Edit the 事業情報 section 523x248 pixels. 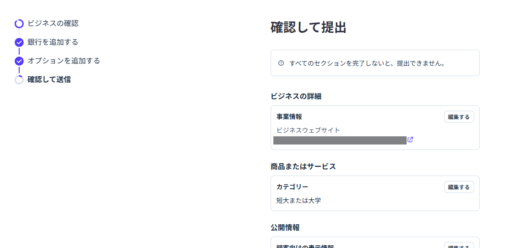(x=459, y=117)
